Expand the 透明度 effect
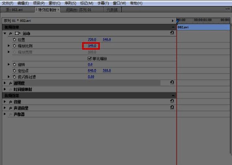 [x=5, y=83]
